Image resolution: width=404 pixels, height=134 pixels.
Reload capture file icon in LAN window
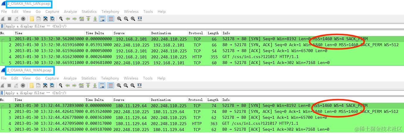click(x=52, y=19)
